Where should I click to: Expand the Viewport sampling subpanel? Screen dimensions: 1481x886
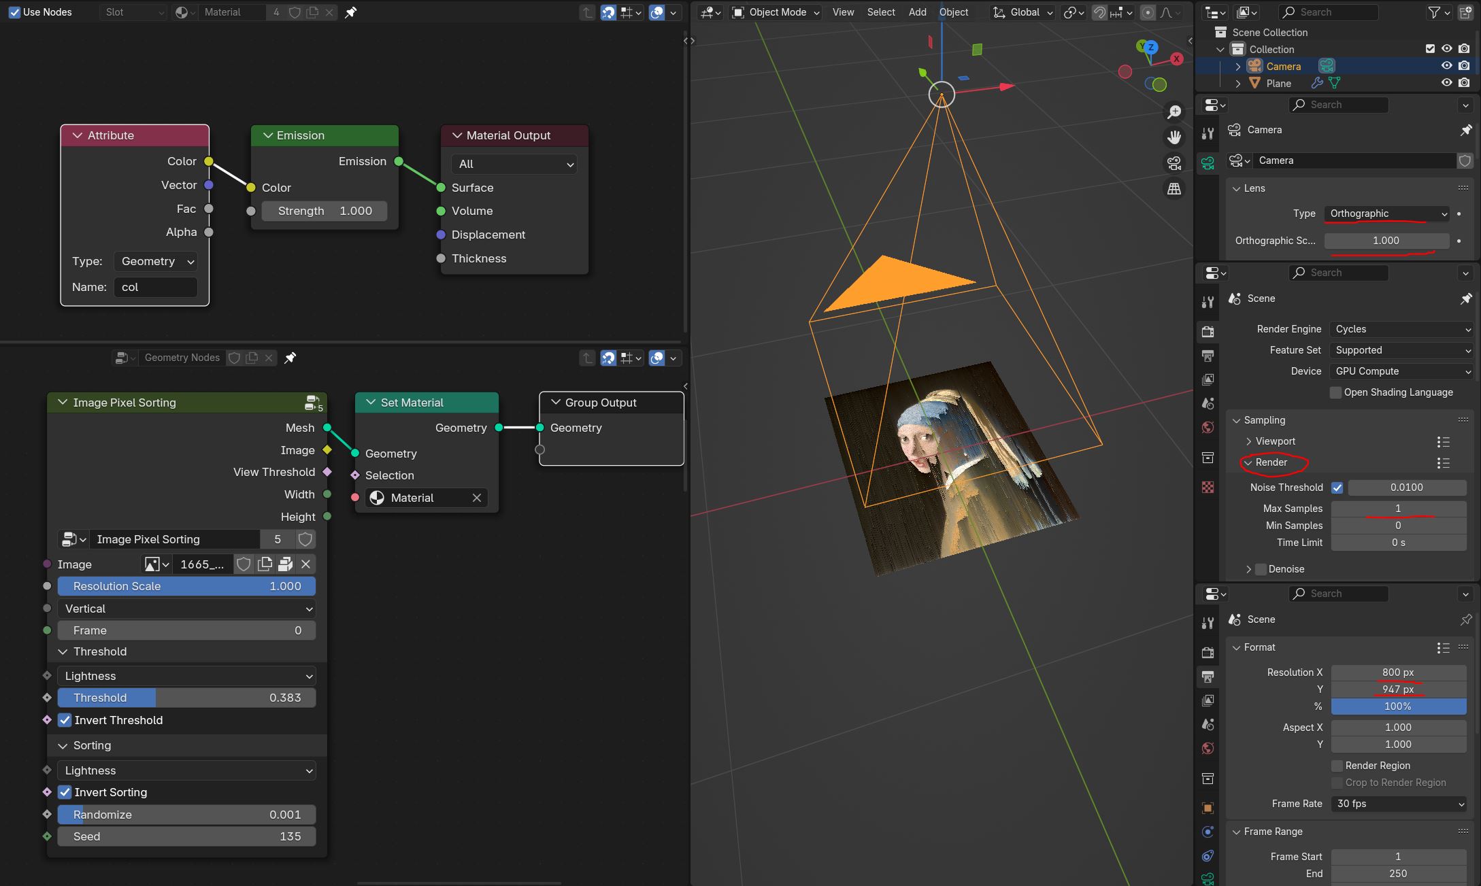coord(1249,441)
